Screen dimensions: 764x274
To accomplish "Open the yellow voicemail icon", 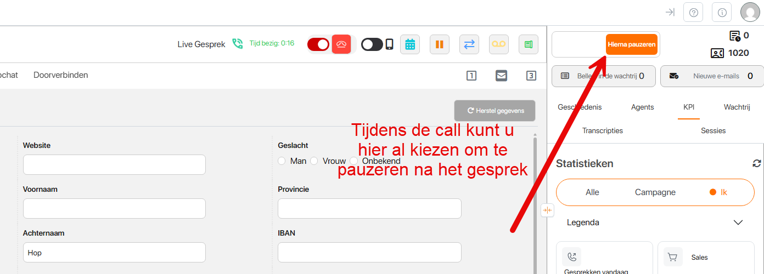I will click(x=499, y=44).
